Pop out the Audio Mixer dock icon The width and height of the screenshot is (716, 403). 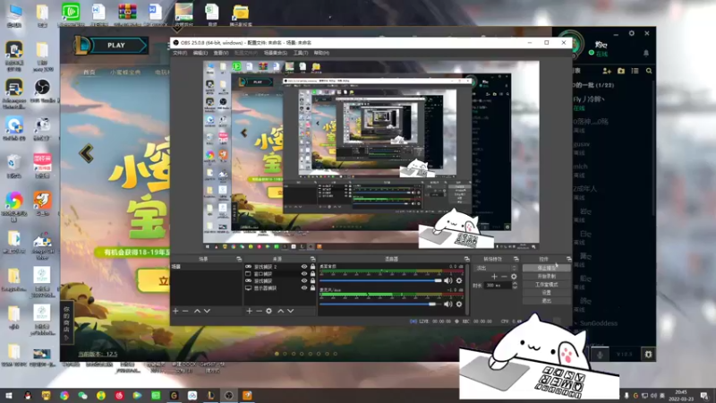[466, 259]
